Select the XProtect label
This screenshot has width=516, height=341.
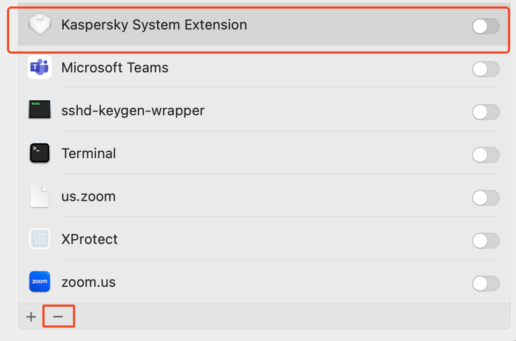pyautogui.click(x=90, y=239)
